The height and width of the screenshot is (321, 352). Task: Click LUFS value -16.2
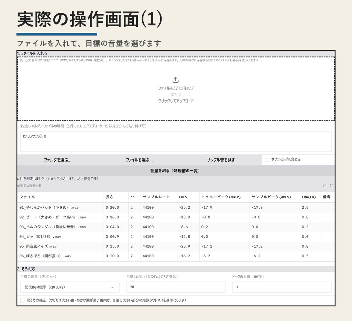click(x=185, y=256)
